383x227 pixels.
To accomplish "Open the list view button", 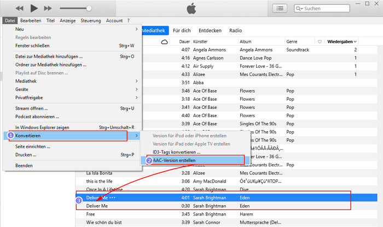I will click(280, 9).
